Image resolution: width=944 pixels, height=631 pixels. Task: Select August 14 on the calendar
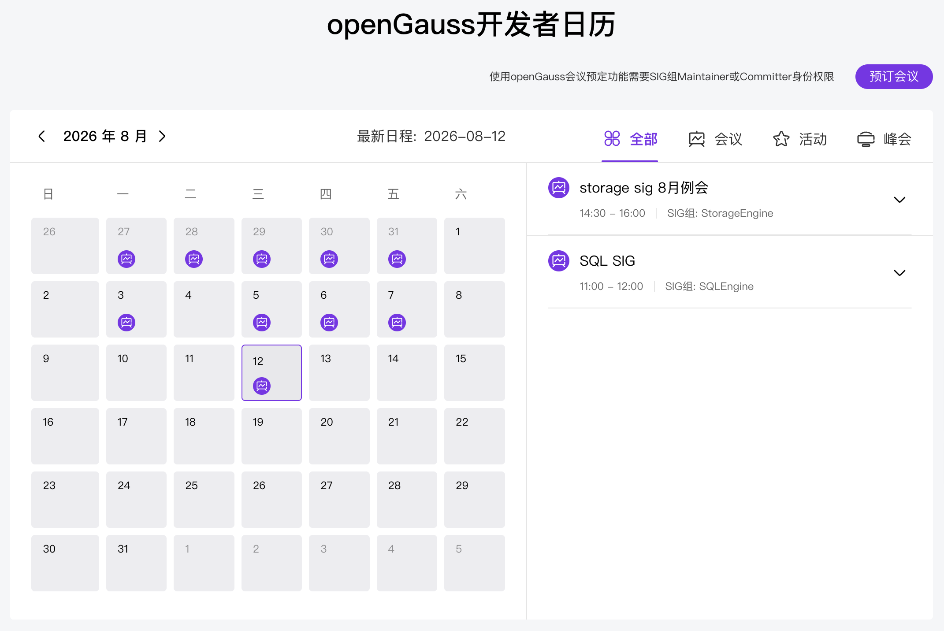tap(407, 373)
